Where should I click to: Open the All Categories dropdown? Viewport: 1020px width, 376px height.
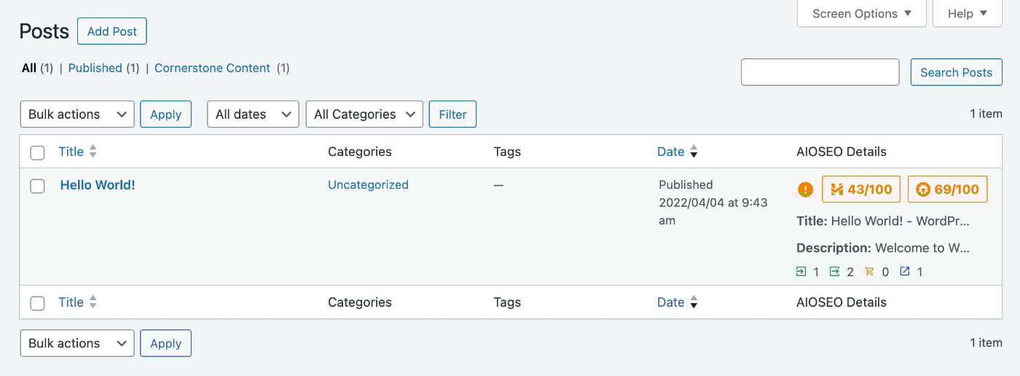[x=364, y=114]
